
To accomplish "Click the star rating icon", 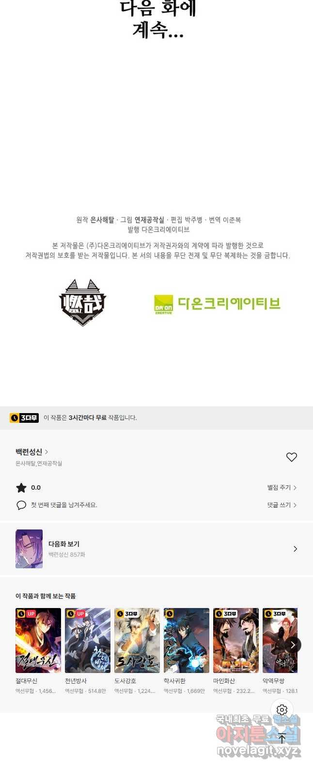I will [x=21, y=488].
